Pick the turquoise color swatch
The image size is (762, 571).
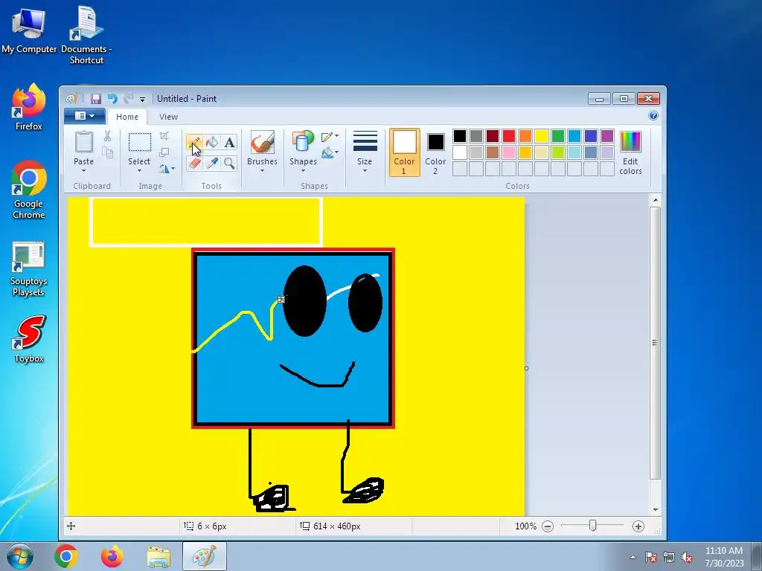[574, 136]
